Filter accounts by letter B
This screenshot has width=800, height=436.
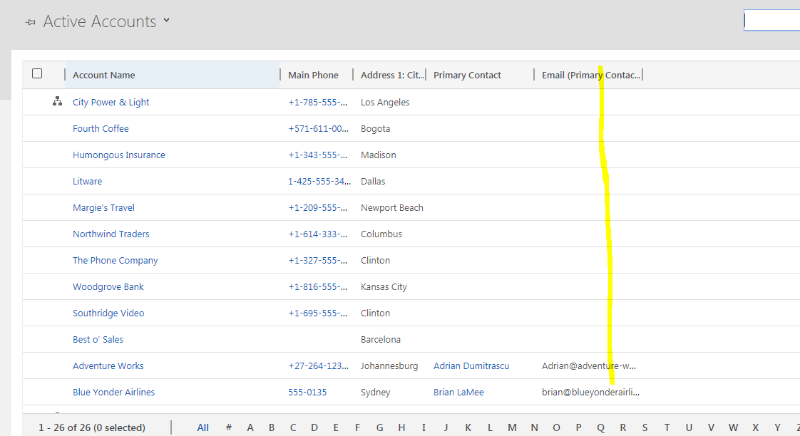click(x=272, y=427)
